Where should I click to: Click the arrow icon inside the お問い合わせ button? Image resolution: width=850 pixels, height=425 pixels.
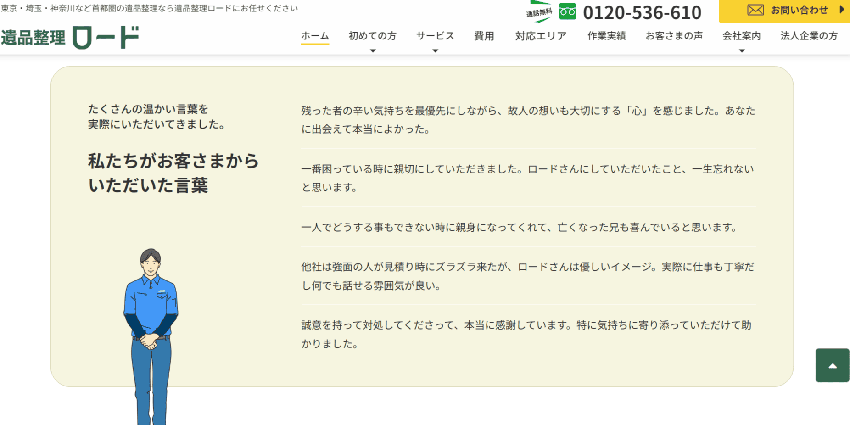click(x=843, y=9)
